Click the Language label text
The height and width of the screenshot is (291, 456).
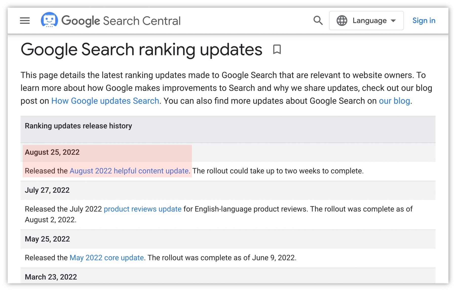click(369, 21)
